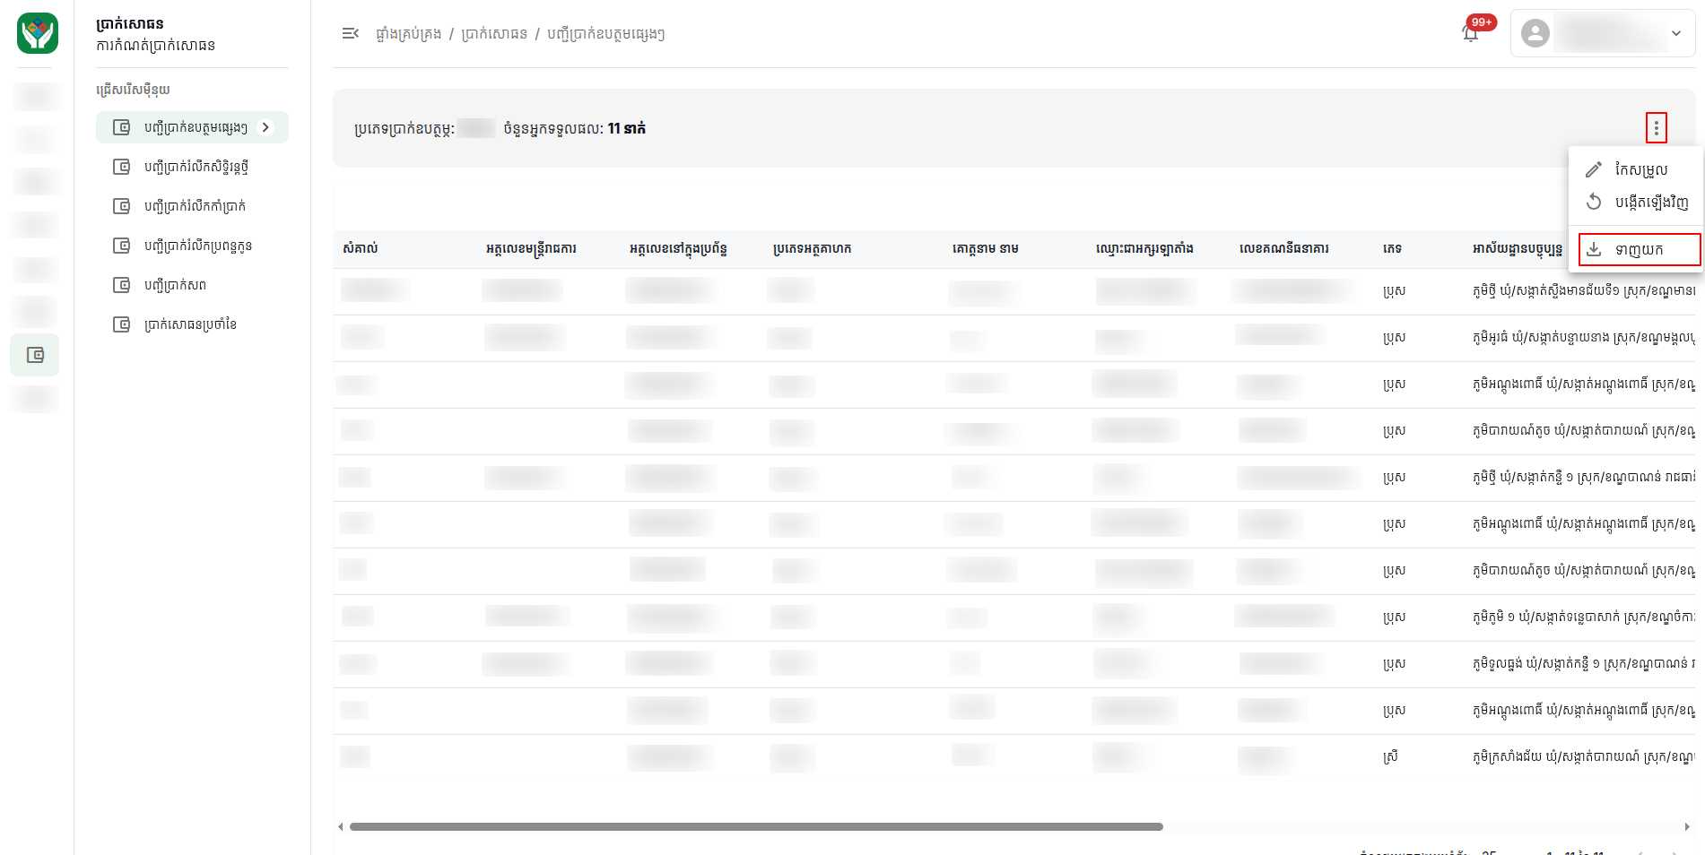Select កែសម្រួល (edit) from the popup menu
Image resolution: width=1705 pixels, height=855 pixels.
point(1636,169)
